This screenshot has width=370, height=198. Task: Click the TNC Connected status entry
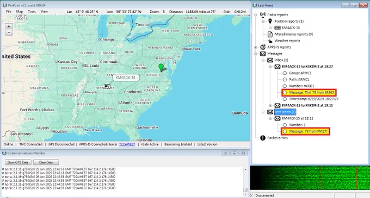[x=30, y=144]
